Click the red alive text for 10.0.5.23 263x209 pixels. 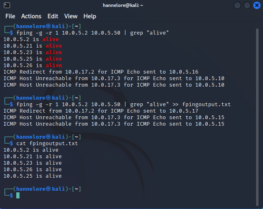[54, 52]
